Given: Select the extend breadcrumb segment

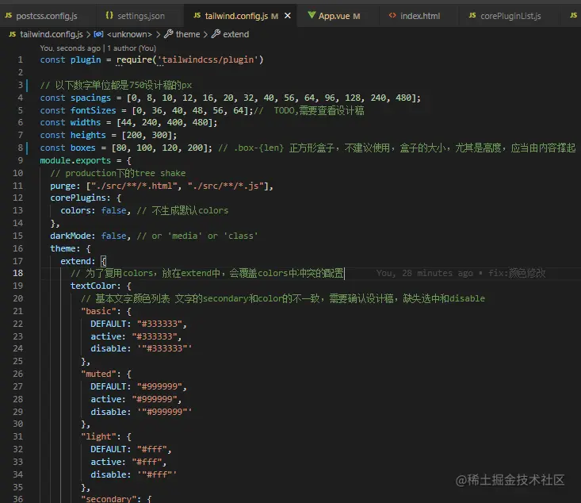Looking at the screenshot, I should (236, 34).
